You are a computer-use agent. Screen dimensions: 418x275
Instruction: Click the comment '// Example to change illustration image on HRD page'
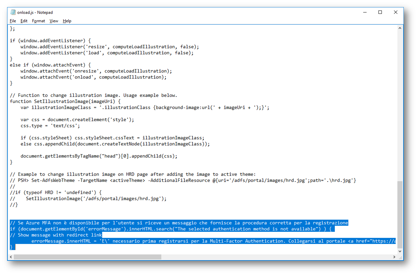click(133, 174)
